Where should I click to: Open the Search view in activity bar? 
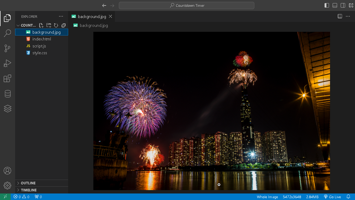point(8,33)
